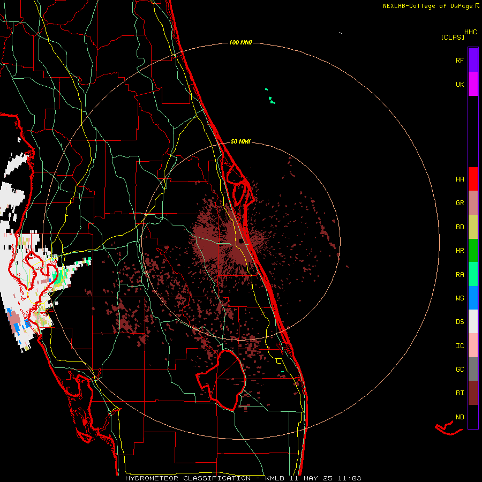
Task: Click the 11 MAY 25 date text
Action: point(311,478)
